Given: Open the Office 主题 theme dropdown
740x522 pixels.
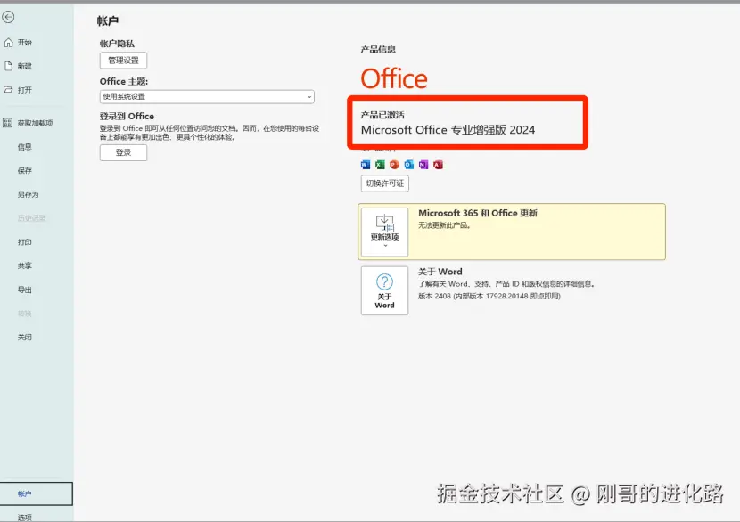Looking at the screenshot, I should click(206, 96).
